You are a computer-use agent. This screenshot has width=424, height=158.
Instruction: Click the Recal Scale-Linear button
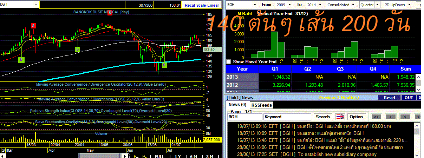click(202, 5)
